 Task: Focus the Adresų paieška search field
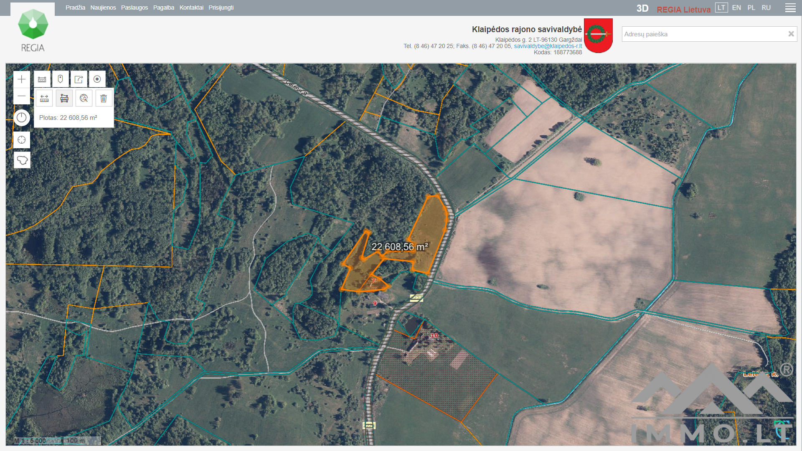(x=704, y=34)
